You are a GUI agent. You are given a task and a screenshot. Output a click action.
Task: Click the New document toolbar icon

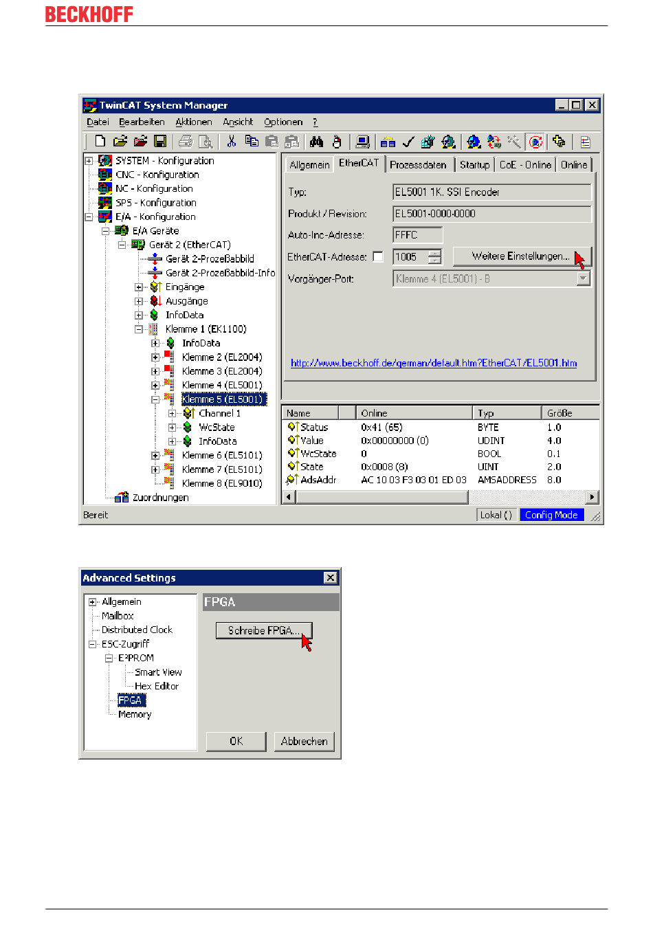pyautogui.click(x=100, y=142)
